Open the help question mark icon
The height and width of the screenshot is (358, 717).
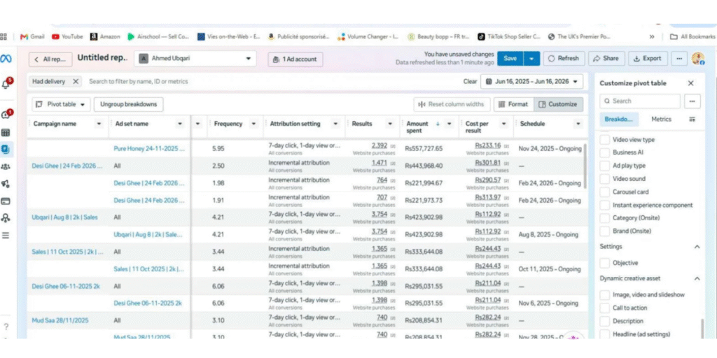click(x=6, y=327)
